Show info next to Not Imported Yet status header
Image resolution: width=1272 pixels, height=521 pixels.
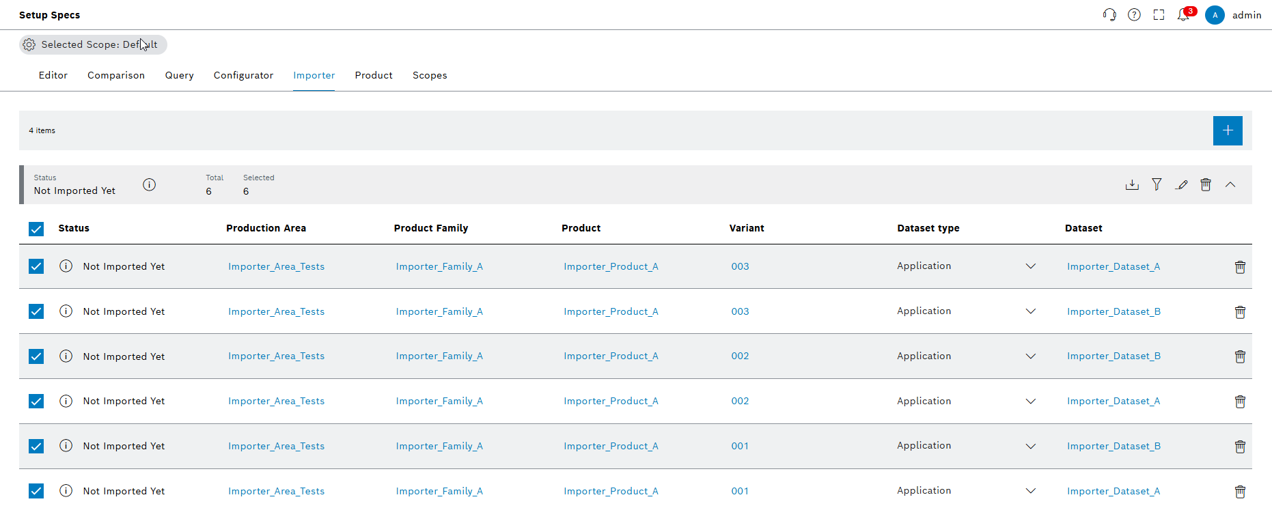(150, 184)
